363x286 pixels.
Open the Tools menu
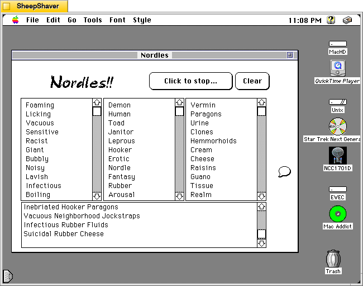pyautogui.click(x=93, y=20)
